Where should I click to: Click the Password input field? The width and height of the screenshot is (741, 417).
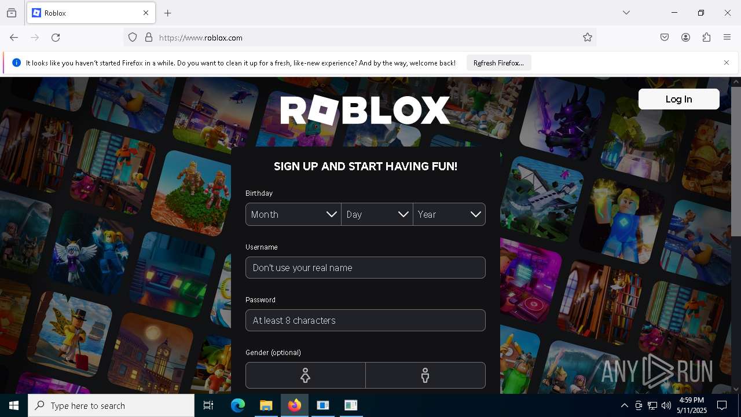pos(365,320)
